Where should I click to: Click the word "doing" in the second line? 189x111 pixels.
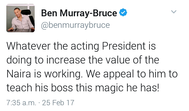[19, 61]
